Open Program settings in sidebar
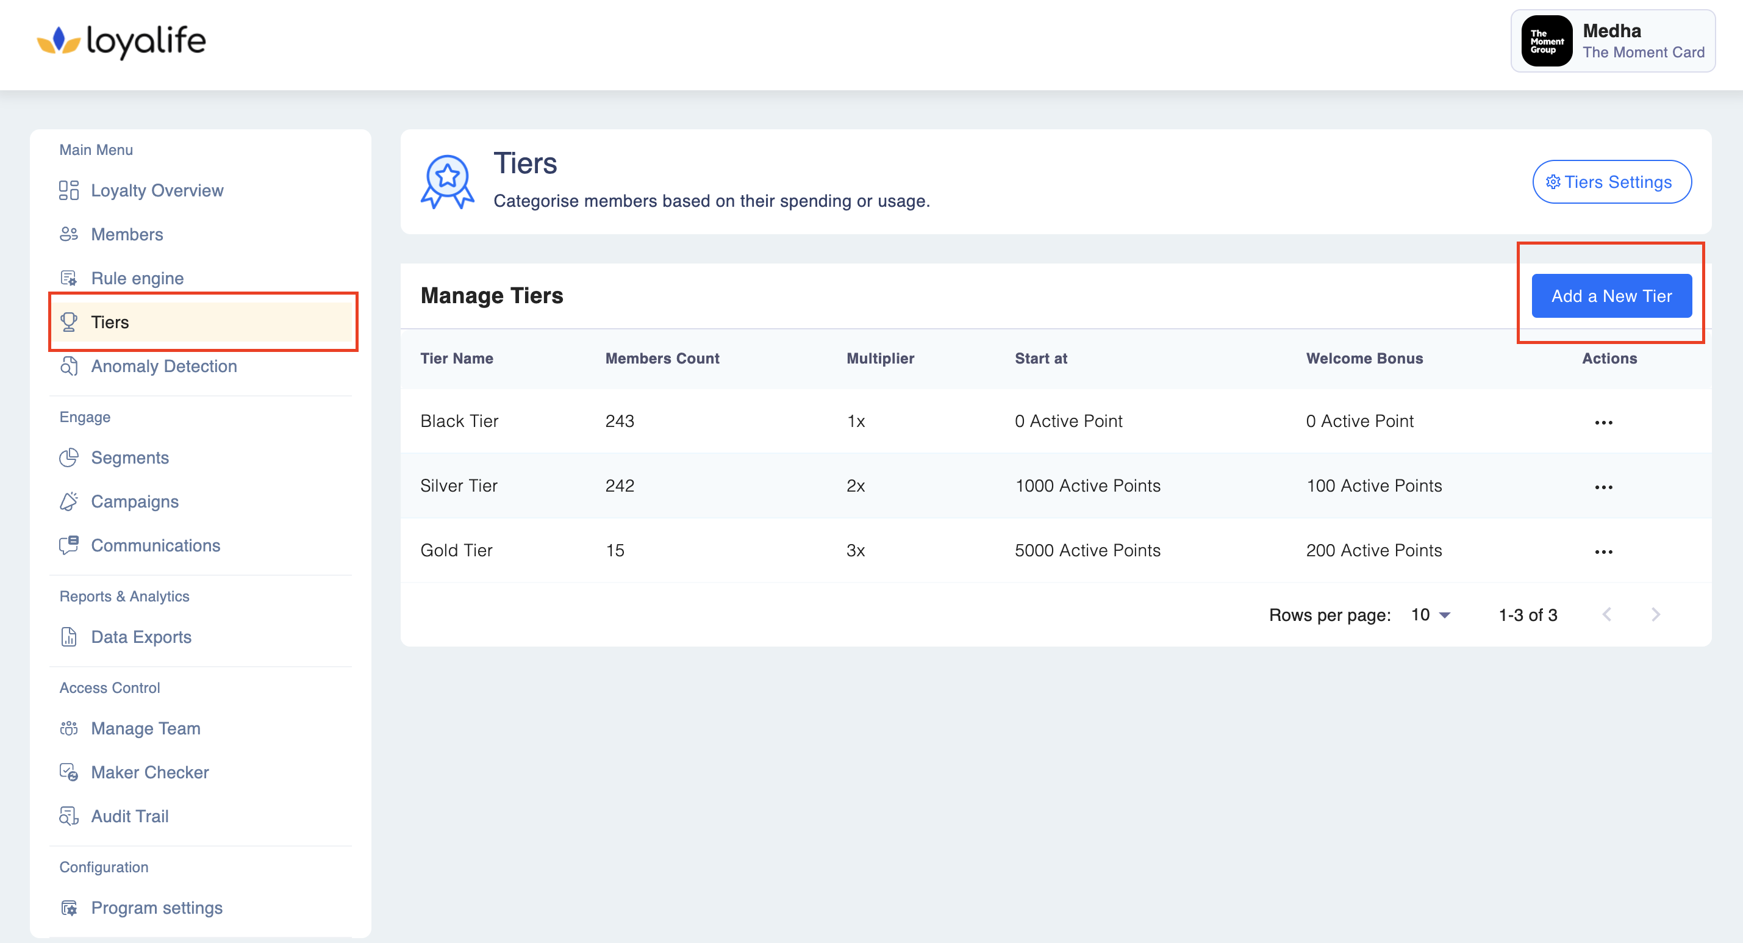The image size is (1743, 943). [x=156, y=908]
